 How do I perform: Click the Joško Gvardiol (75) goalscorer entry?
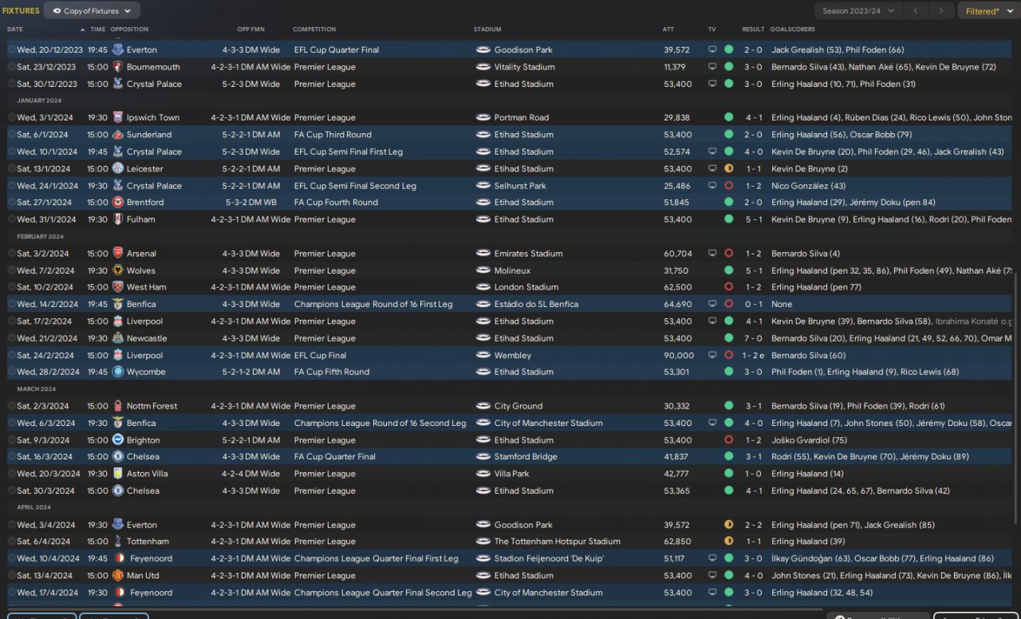809,440
